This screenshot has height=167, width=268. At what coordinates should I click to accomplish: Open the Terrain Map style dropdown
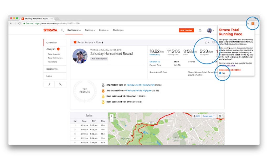(x=209, y=116)
